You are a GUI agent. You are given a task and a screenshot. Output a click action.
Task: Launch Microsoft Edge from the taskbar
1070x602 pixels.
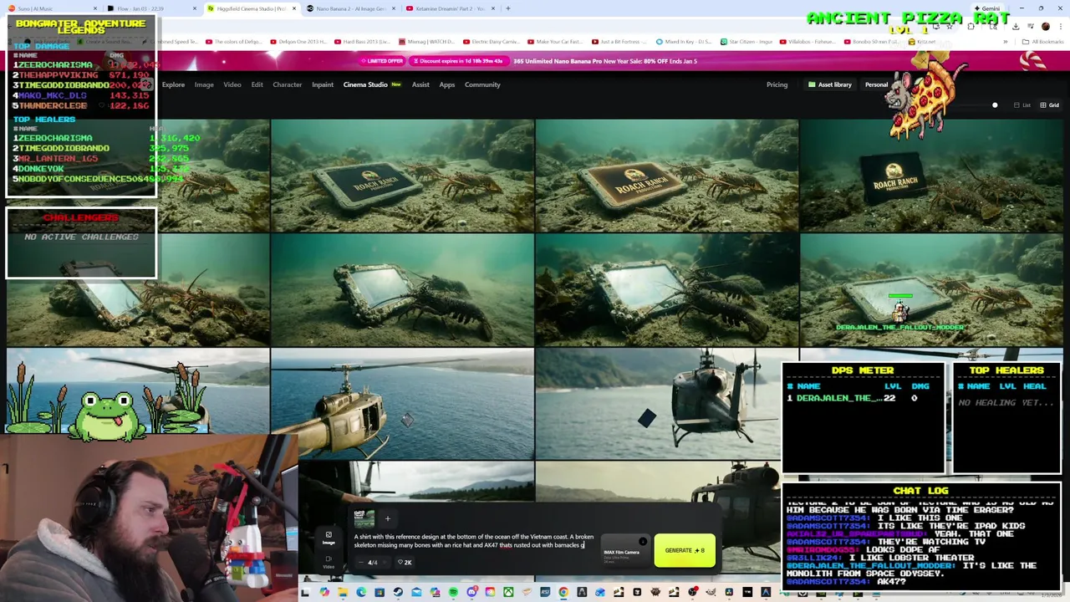click(x=361, y=592)
